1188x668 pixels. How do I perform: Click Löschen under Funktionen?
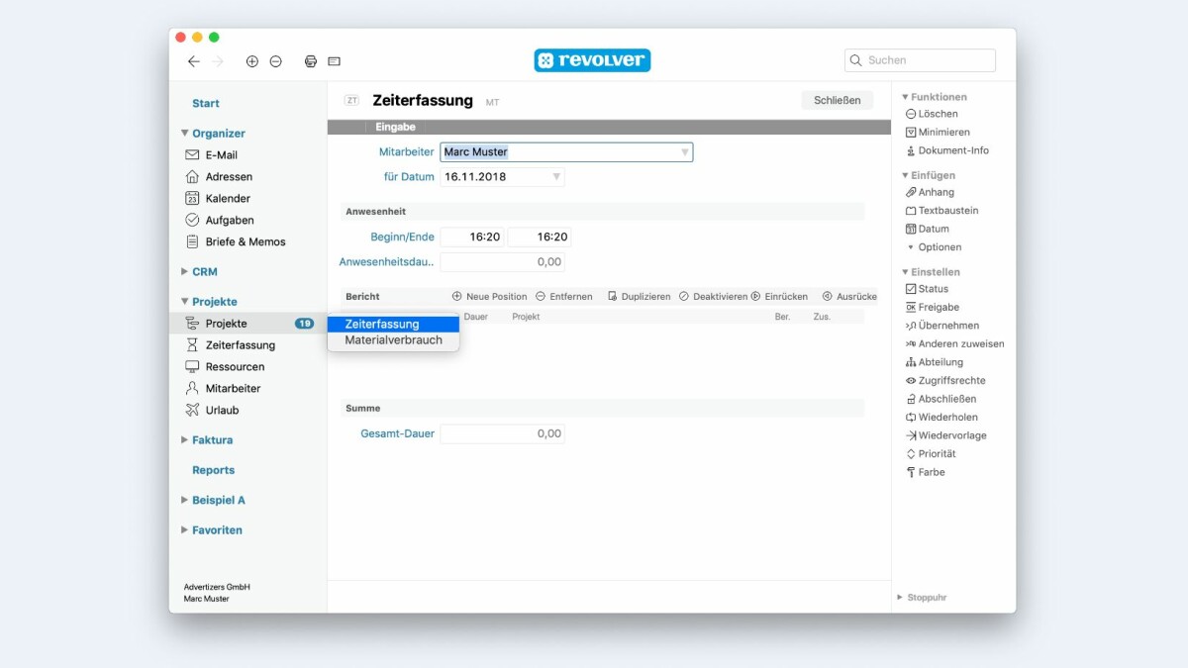(x=937, y=115)
